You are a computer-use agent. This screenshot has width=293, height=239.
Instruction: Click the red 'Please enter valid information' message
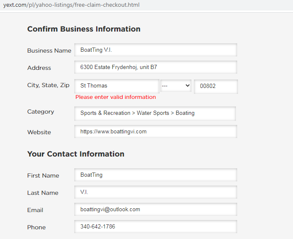tap(115, 97)
